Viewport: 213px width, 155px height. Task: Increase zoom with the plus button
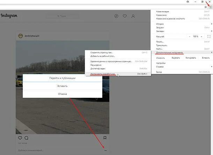(x=201, y=37)
